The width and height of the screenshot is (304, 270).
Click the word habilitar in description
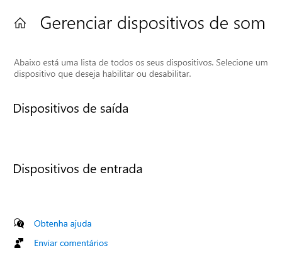point(118,74)
